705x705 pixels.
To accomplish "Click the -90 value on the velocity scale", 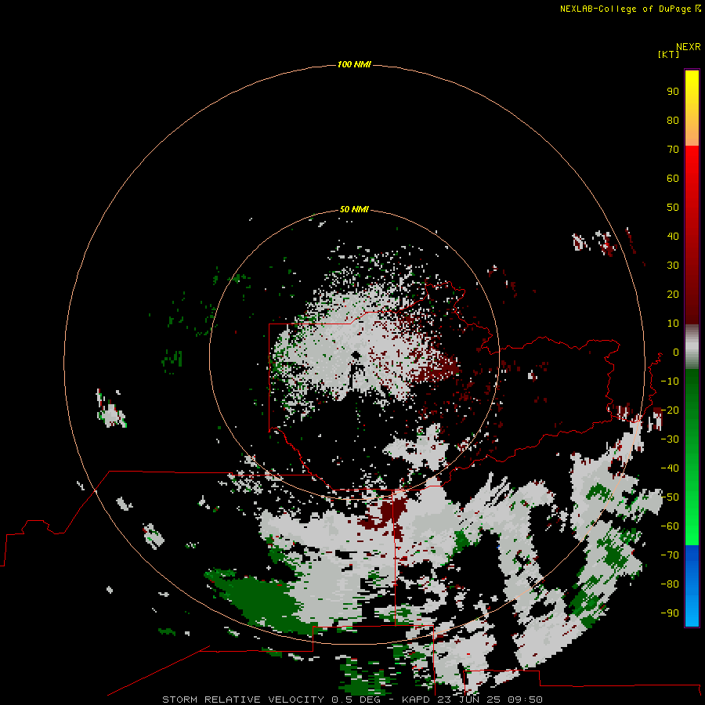I will pos(670,613).
